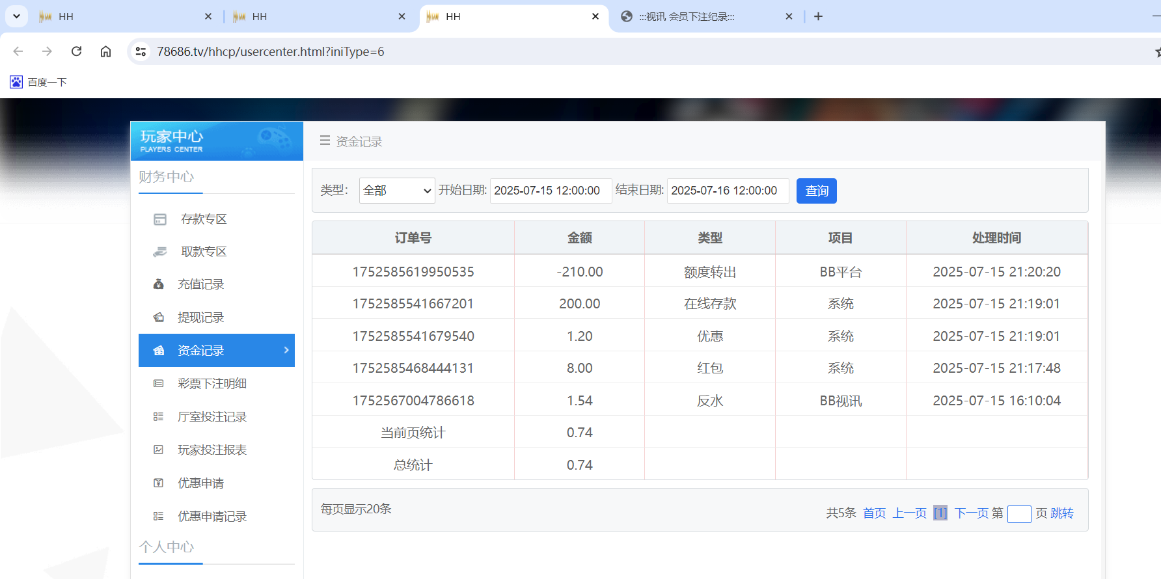Image resolution: width=1161 pixels, height=579 pixels.
Task: Open the 优惠申请记录 menu item
Action: [212, 517]
